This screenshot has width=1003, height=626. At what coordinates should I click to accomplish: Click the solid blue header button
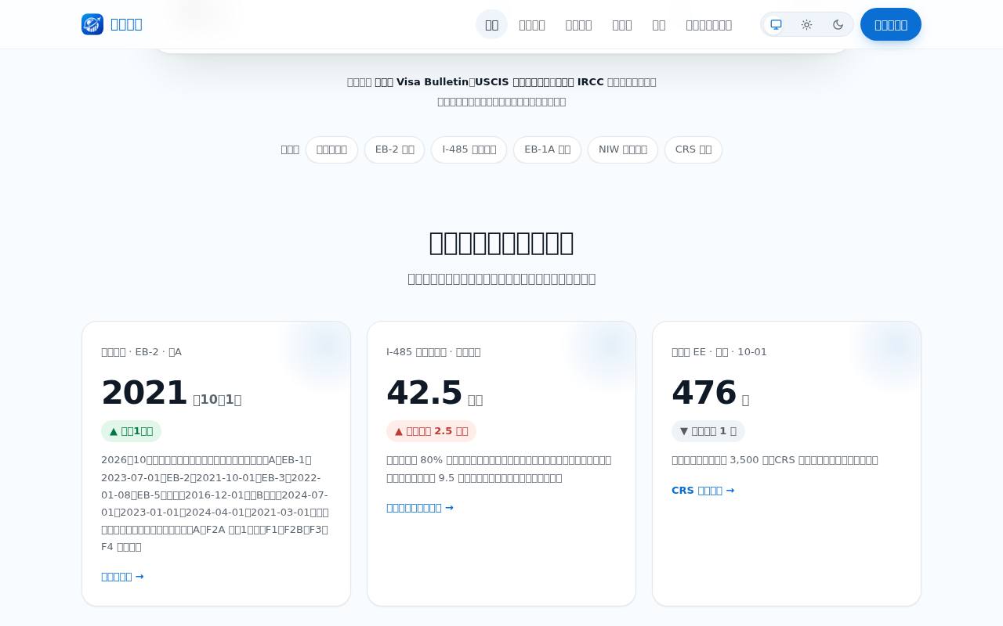tap(891, 24)
